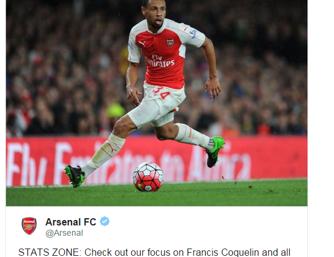334x257 pixels.
Task: Click the Francis Coquelin name in tweet
Action: 223,252
